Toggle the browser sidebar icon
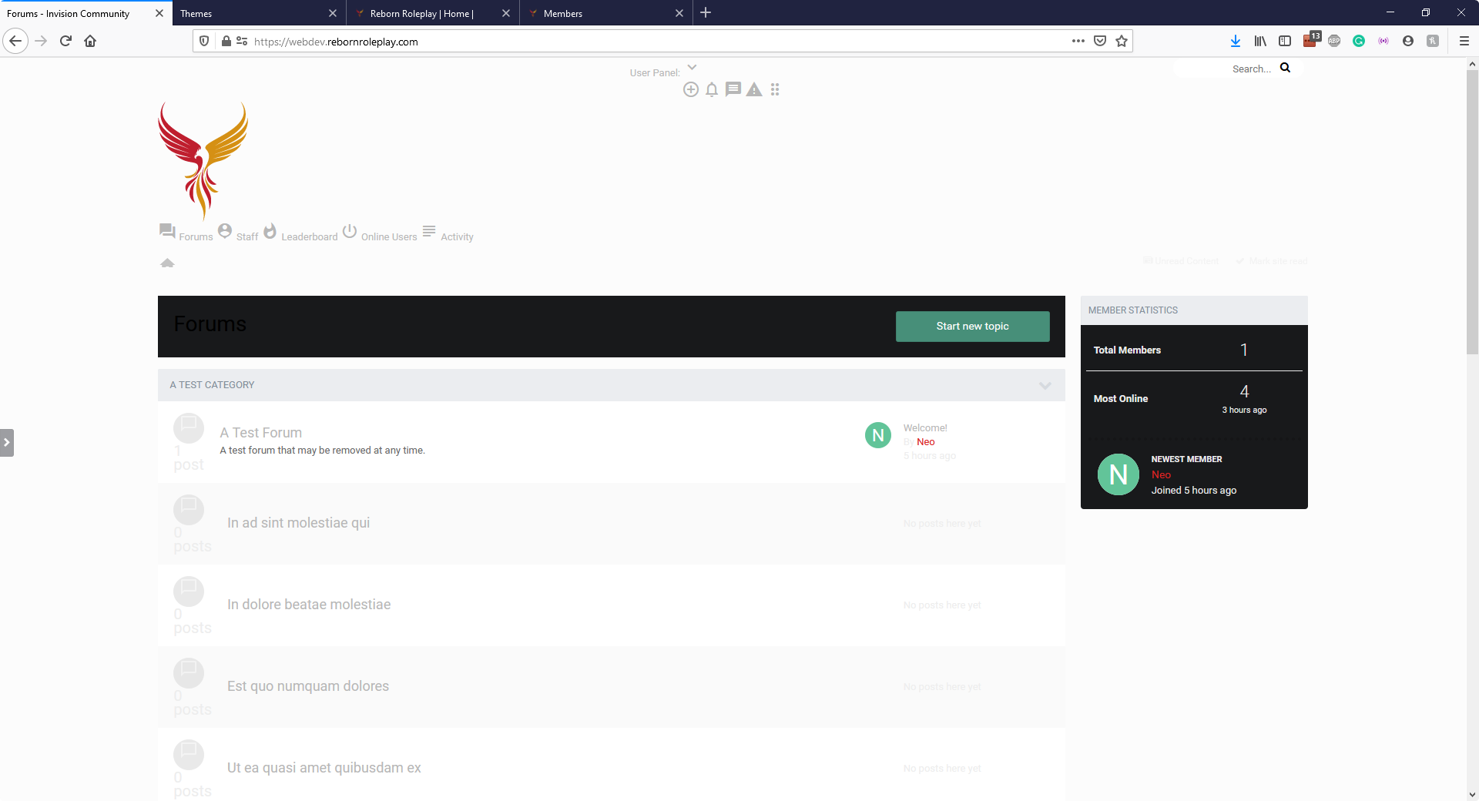The height and width of the screenshot is (801, 1479). pyautogui.click(x=1285, y=41)
